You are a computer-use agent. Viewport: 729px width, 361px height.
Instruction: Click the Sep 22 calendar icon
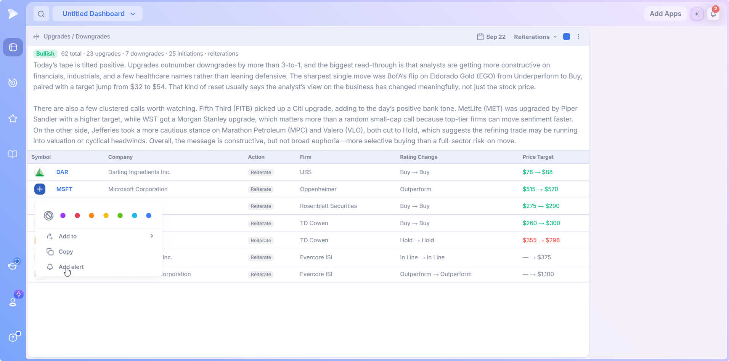click(480, 37)
